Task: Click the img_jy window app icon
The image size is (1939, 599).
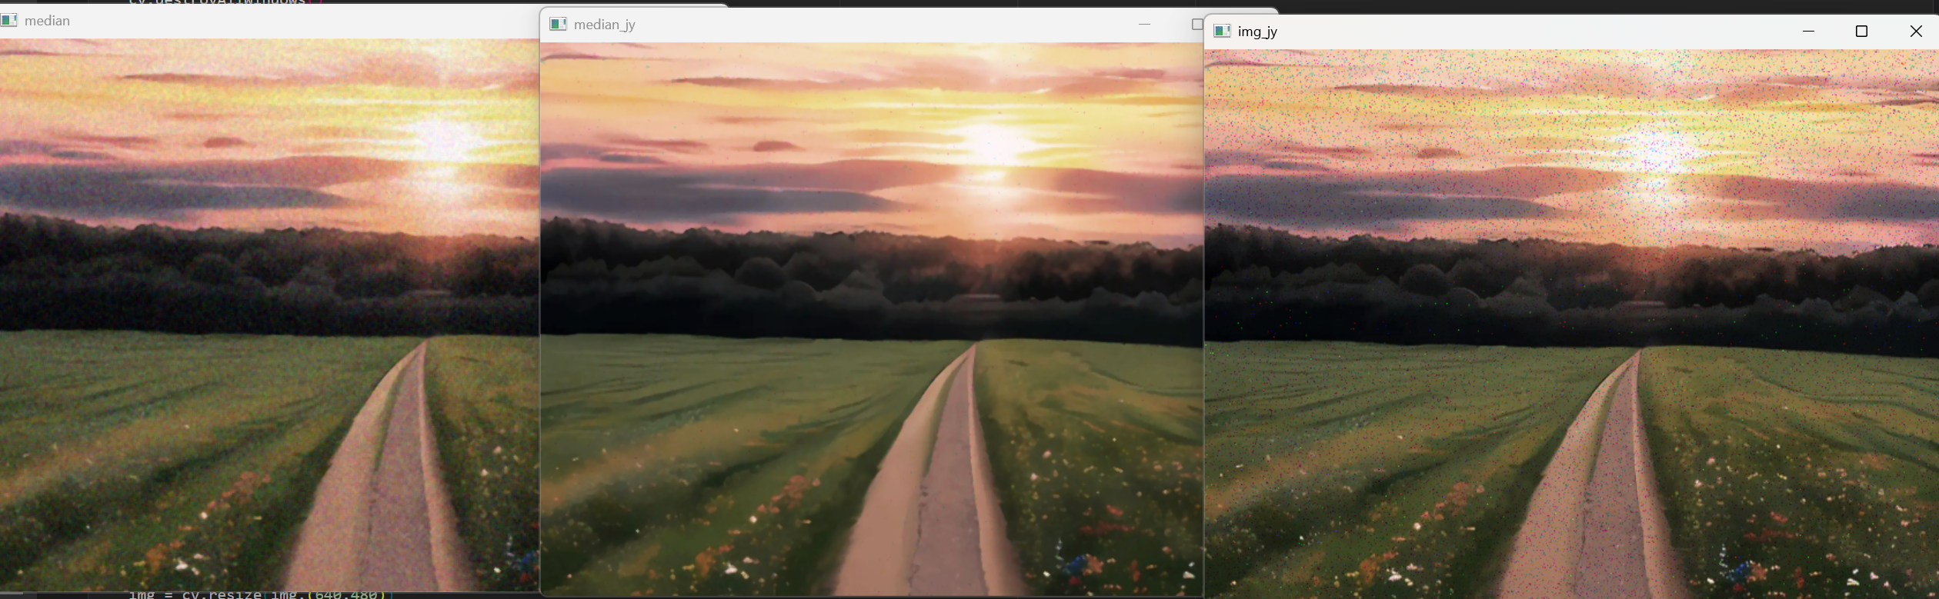Action: (1222, 32)
